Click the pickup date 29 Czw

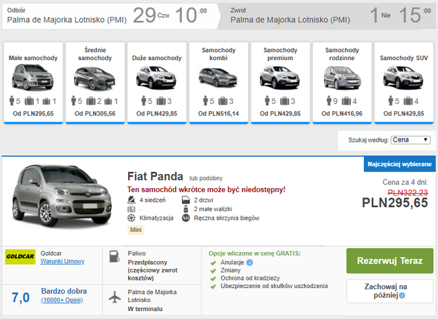151,16
